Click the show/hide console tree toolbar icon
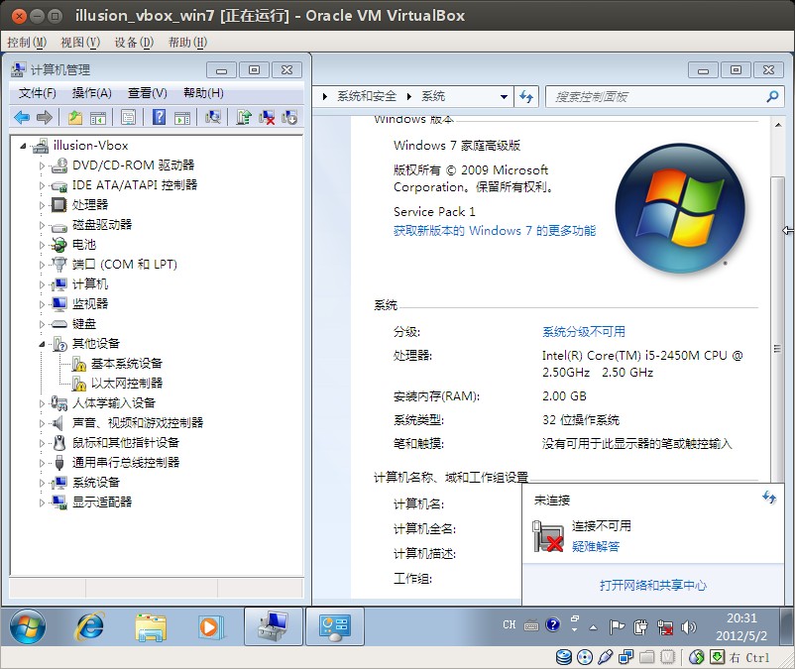Image resolution: width=795 pixels, height=669 pixels. [98, 118]
